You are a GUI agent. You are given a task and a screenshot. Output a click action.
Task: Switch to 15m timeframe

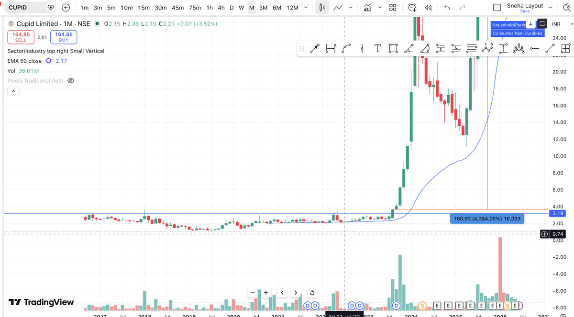point(143,8)
